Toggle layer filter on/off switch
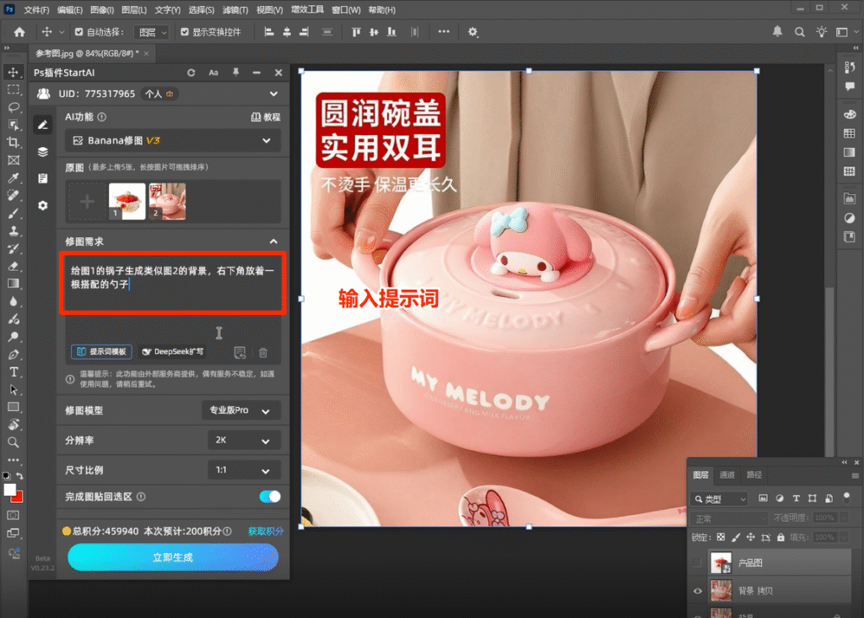Viewport: 864px width, 618px height. pos(847,497)
